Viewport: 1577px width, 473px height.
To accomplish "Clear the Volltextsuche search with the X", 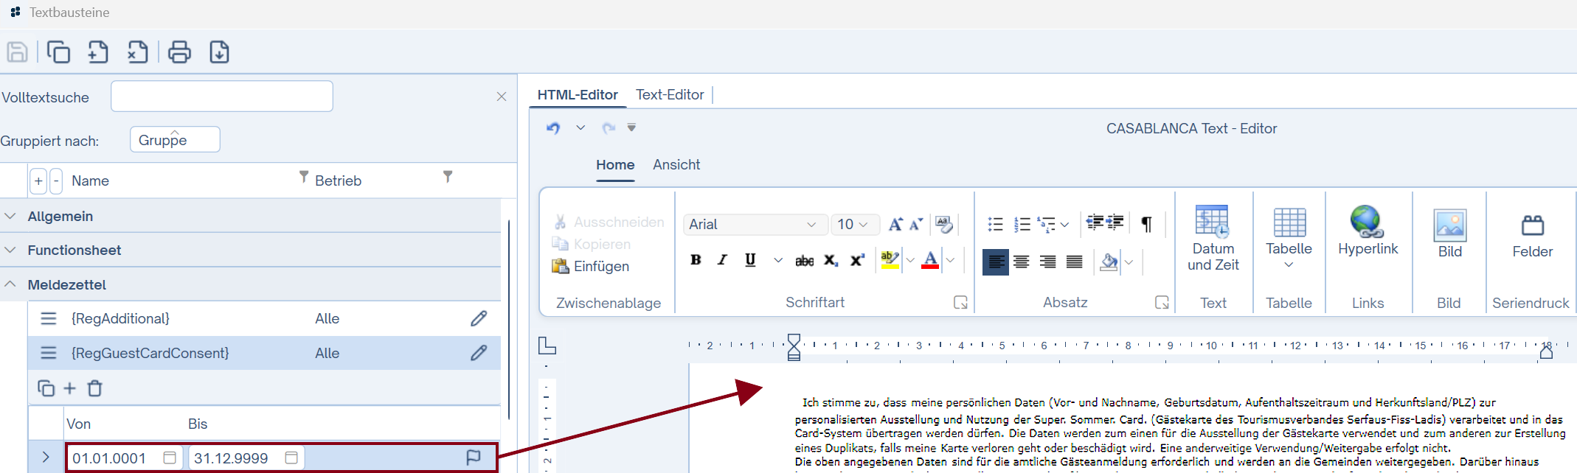I will 502,97.
